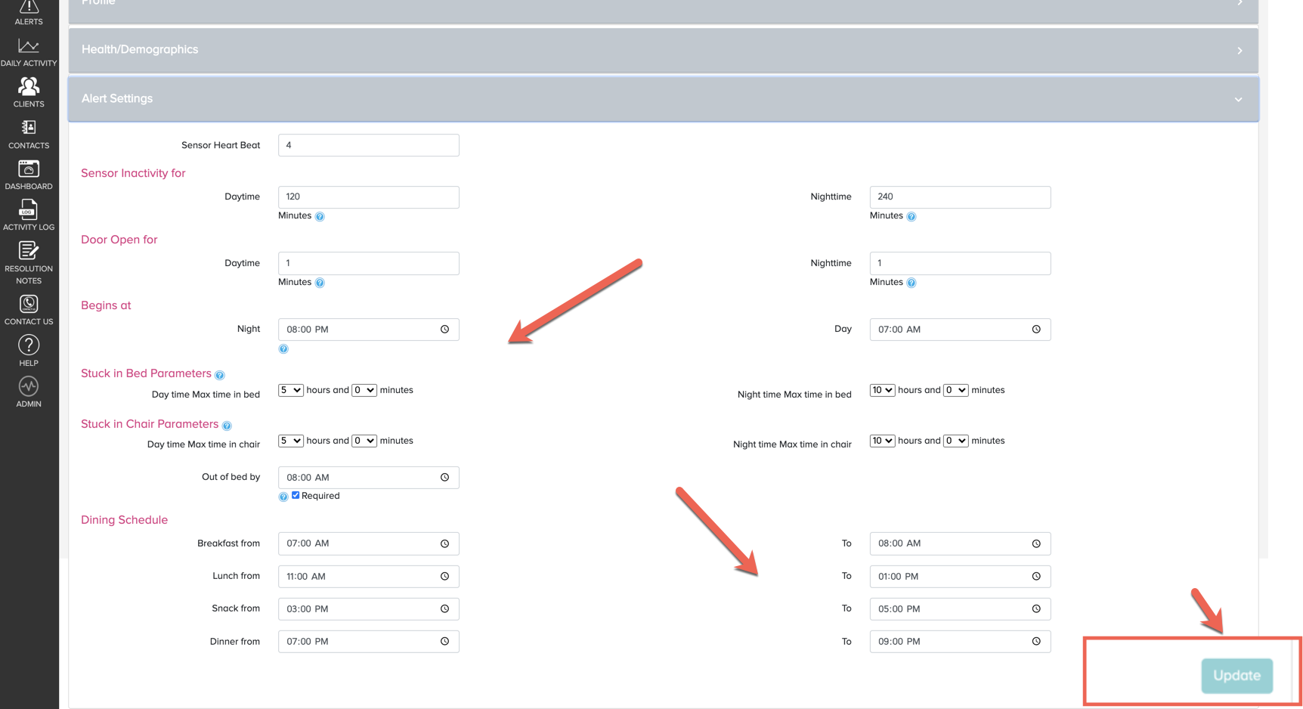
Task: Open Day time max chair minutes dropdown
Action: [x=364, y=441]
